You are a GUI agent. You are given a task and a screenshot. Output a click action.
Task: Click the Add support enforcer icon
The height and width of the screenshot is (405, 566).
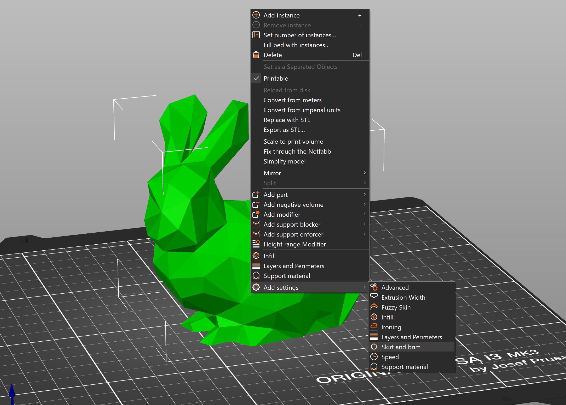coord(256,234)
